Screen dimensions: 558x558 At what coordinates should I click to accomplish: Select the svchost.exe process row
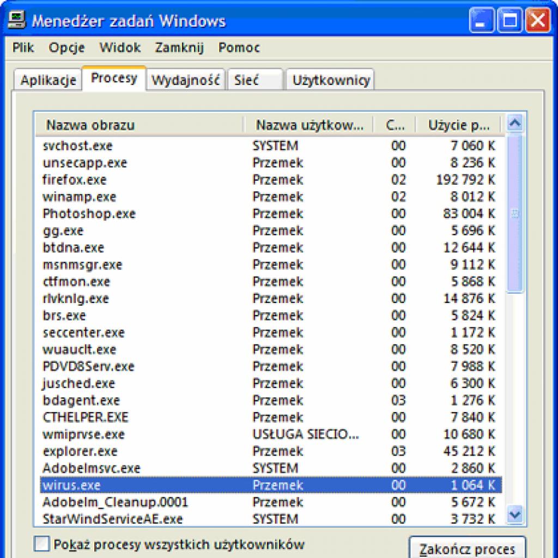tap(270, 145)
